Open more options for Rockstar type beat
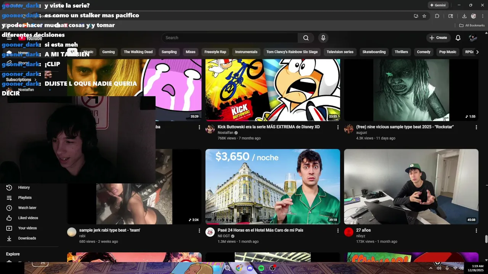The width and height of the screenshot is (488, 274). click(x=476, y=127)
